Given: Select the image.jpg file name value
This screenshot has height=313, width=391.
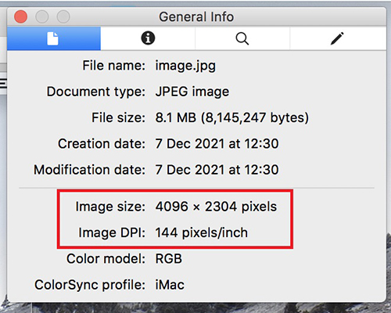Looking at the screenshot, I should point(185,66).
